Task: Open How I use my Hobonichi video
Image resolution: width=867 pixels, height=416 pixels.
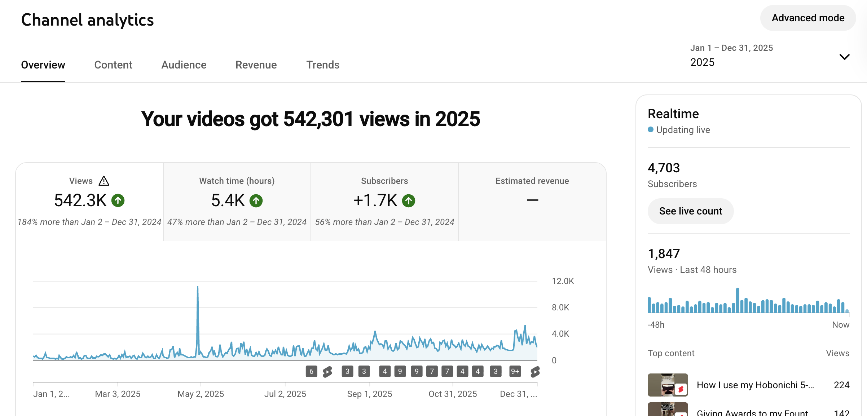Action: click(x=755, y=385)
